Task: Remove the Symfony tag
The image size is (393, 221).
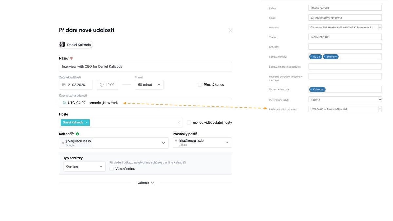Action: pos(325,57)
